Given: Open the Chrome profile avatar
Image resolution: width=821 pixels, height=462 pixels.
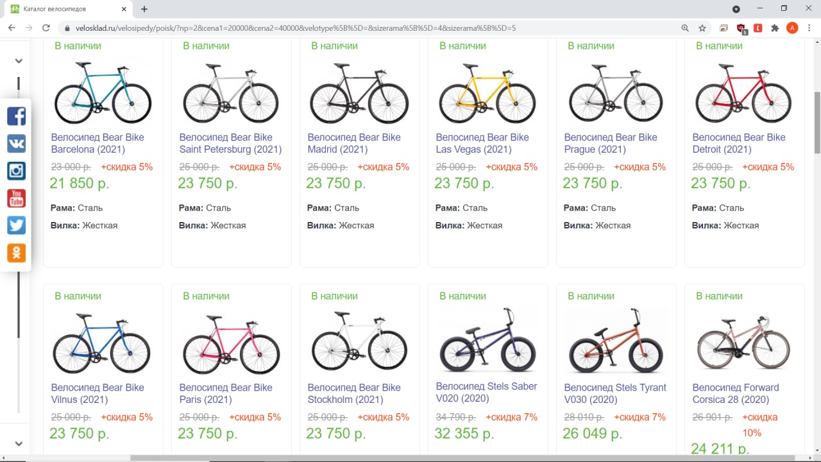Looking at the screenshot, I should 792,28.
